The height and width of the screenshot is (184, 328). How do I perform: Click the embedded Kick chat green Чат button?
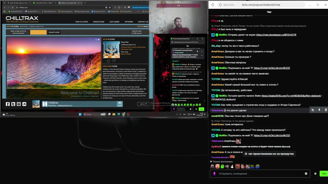pos(201,109)
